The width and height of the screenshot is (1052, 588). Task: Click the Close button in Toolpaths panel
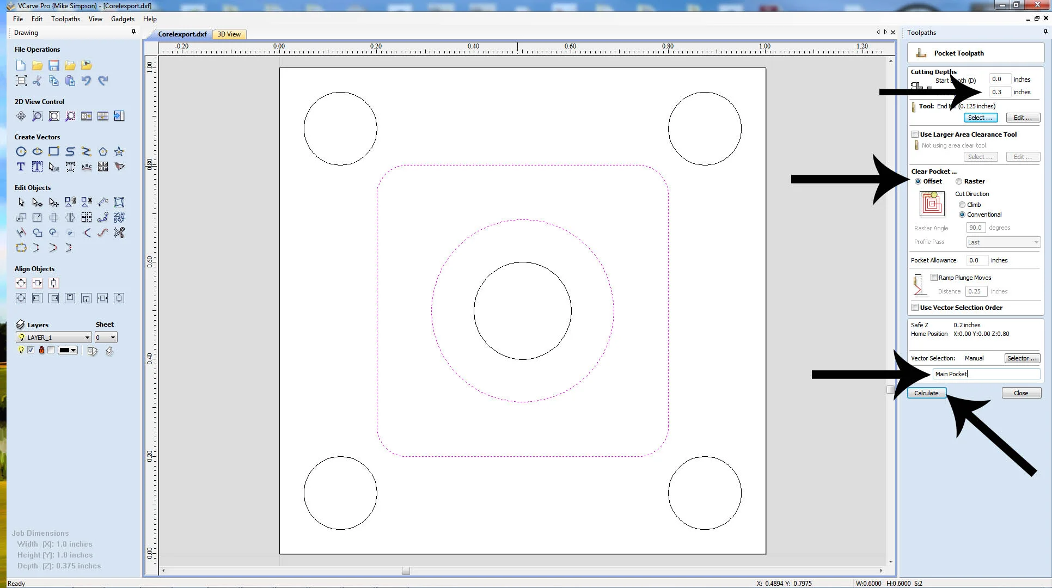tap(1021, 393)
